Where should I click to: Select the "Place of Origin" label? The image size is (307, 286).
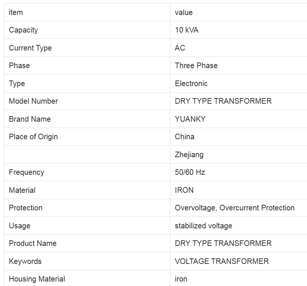point(33,137)
